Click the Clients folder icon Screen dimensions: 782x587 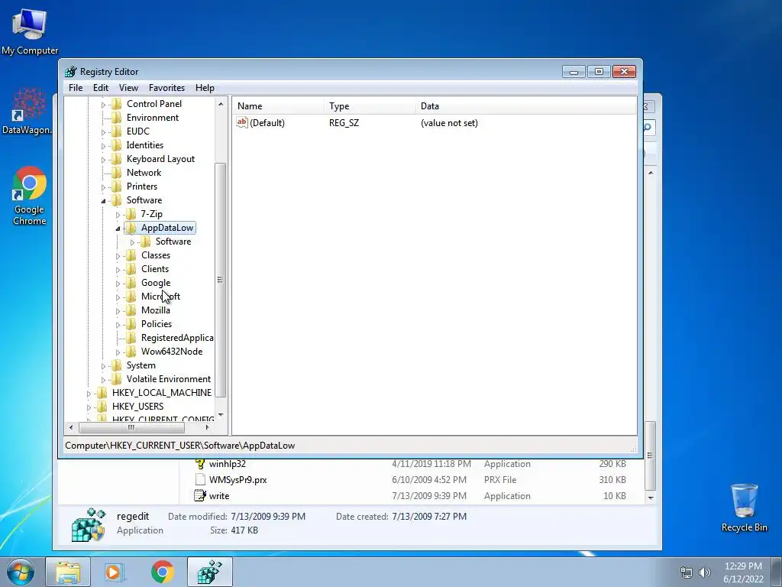pyautogui.click(x=131, y=269)
